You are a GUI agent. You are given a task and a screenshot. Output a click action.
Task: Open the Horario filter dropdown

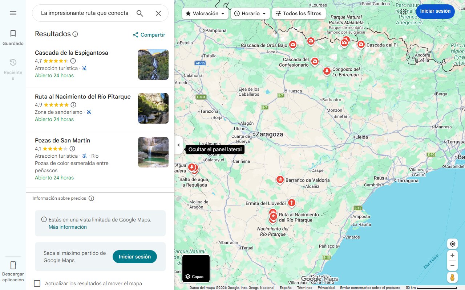coord(250,13)
